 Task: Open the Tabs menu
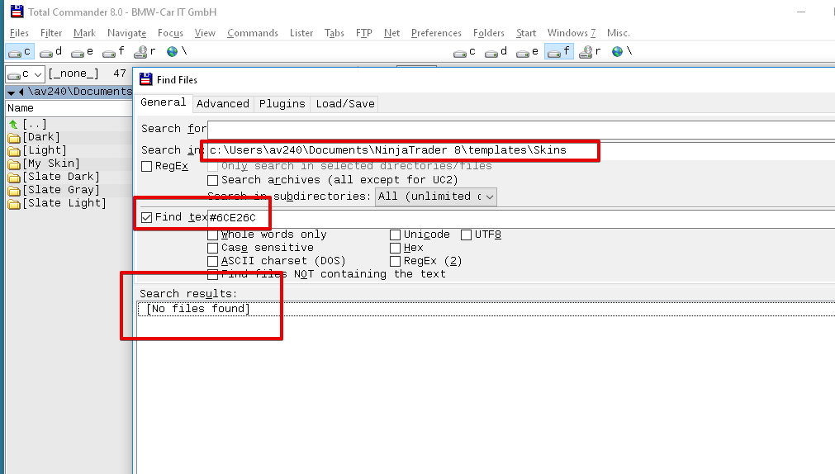pos(334,33)
